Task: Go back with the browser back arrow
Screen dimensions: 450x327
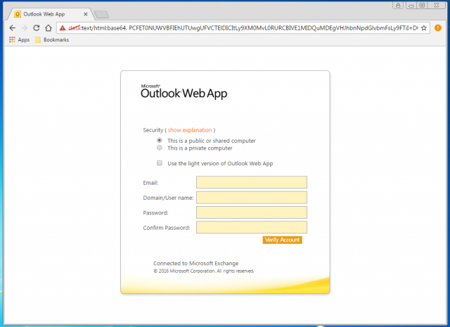Action: point(13,28)
